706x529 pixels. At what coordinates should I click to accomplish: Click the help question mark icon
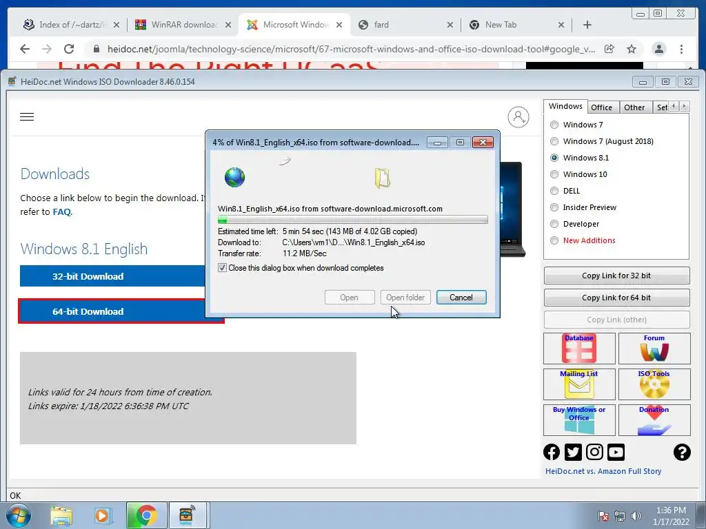pos(682,452)
